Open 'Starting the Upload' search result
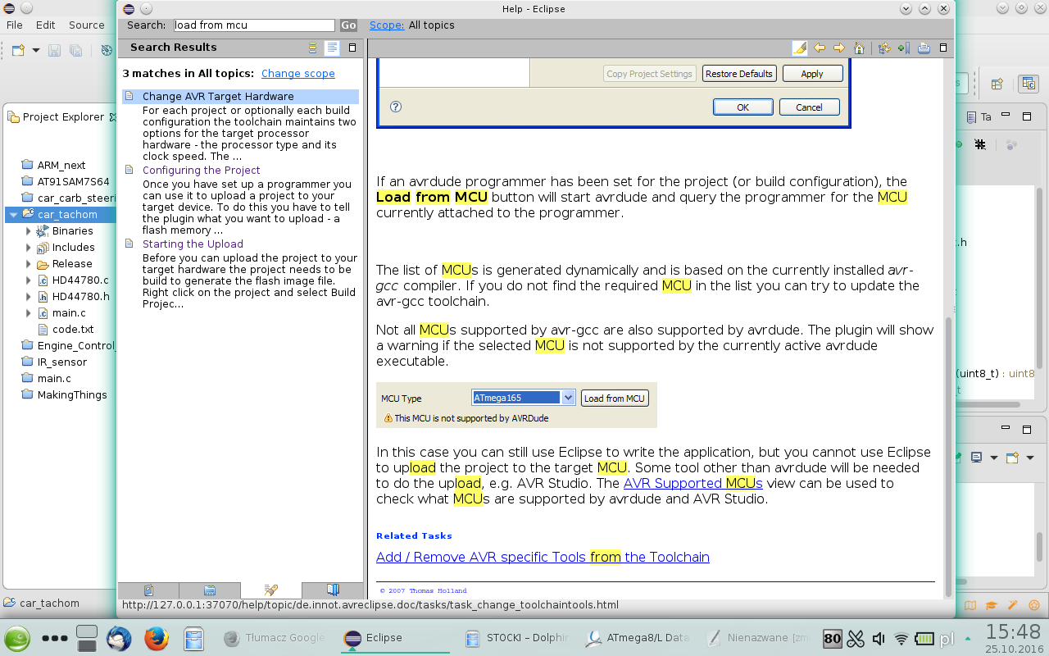The width and height of the screenshot is (1049, 656). tap(193, 244)
